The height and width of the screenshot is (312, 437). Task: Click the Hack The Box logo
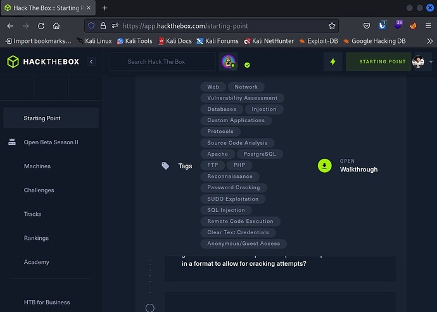pyautogui.click(x=43, y=61)
